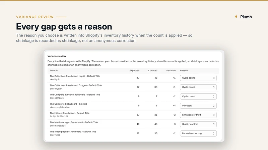Click counted value 48 for Liquid
Image resolution: width=268 pixels, height=150 pixels.
(156, 78)
